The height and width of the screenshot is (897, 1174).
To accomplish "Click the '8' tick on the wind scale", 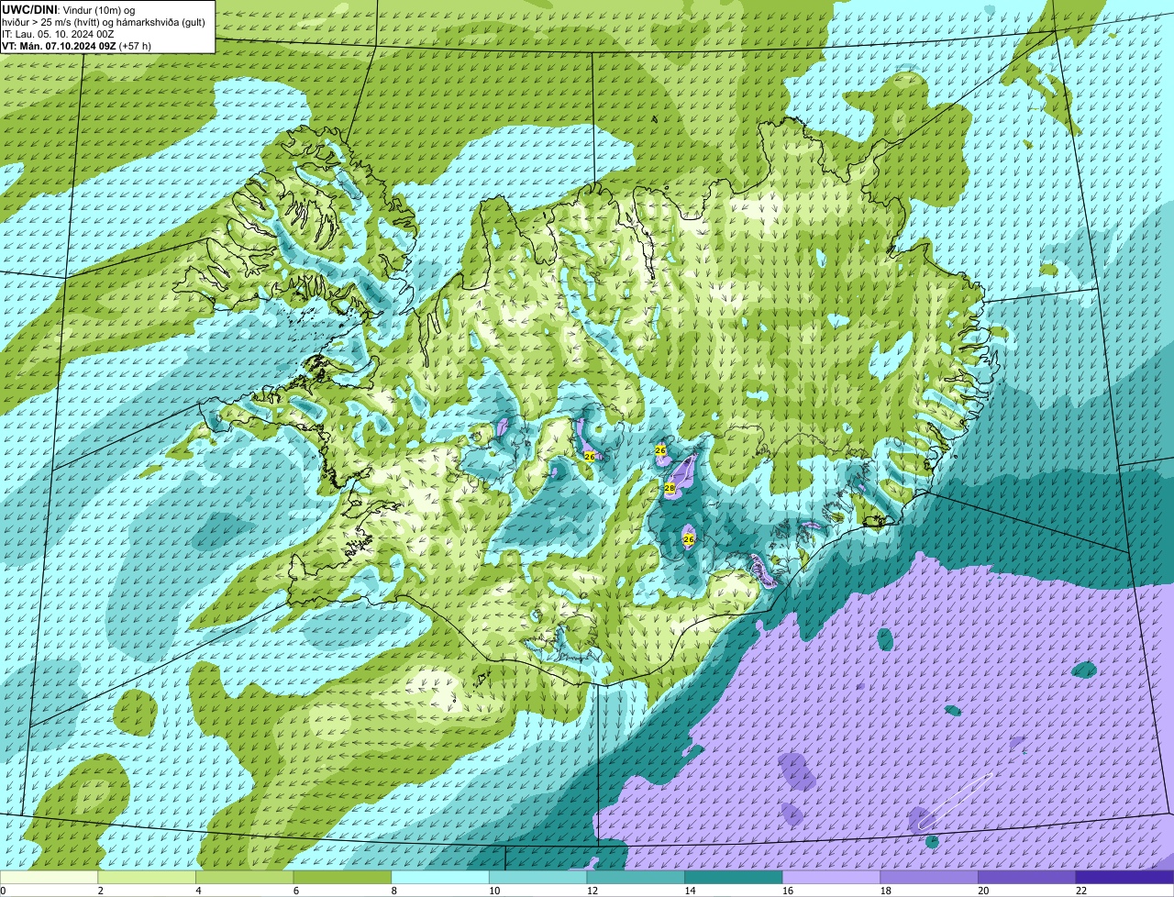I will coord(393,891).
